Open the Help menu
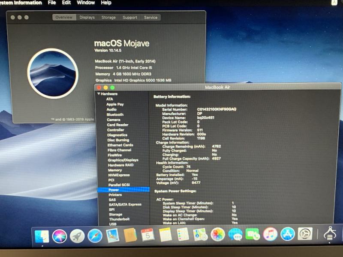 pos(106,3)
